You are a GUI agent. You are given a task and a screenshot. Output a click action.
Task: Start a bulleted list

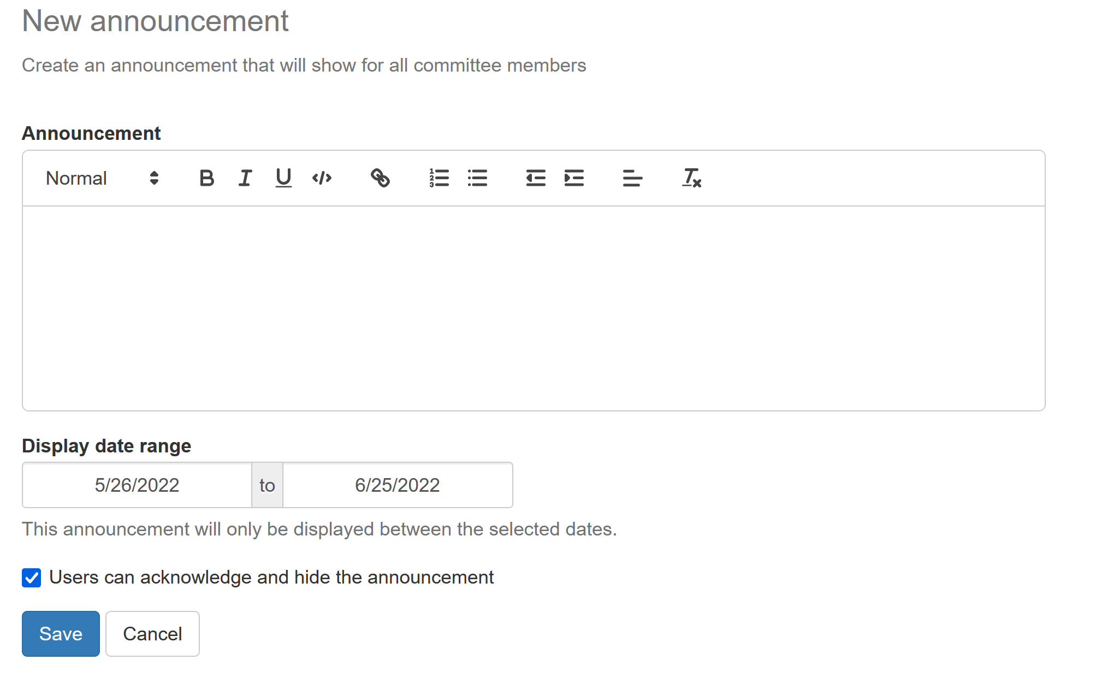click(477, 178)
